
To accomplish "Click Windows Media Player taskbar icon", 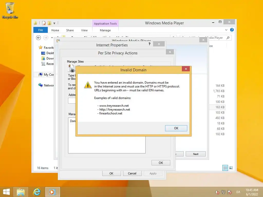I will tap(52, 192).
